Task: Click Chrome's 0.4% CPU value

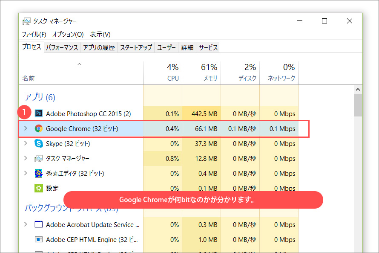Action: click(x=172, y=128)
